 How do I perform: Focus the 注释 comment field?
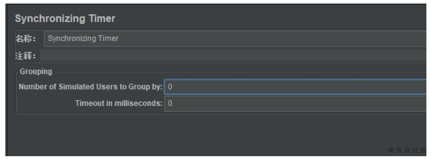[235, 56]
